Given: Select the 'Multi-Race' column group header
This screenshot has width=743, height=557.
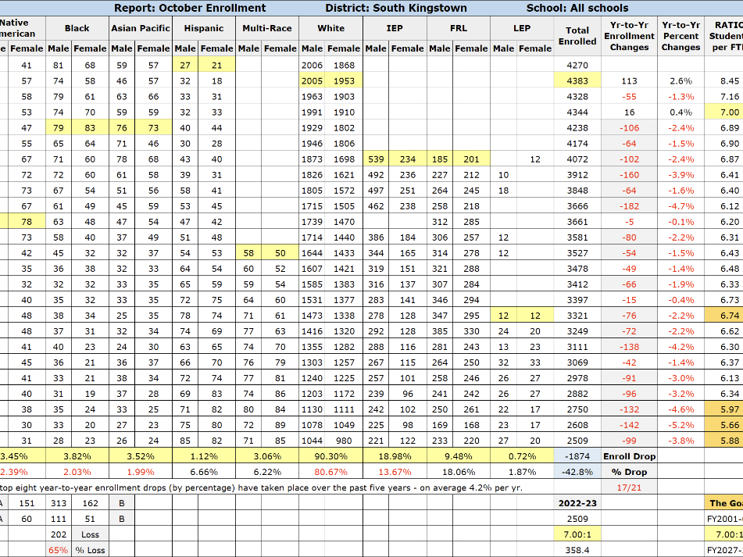Looking at the screenshot, I should 267,28.
